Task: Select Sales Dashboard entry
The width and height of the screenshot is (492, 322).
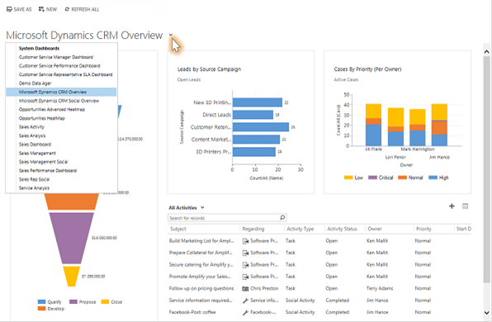Action: click(x=35, y=144)
